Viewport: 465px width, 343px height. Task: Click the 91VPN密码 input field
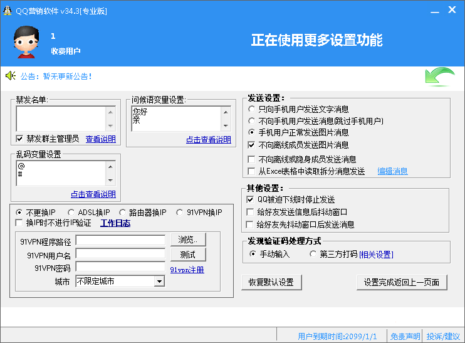click(x=120, y=266)
